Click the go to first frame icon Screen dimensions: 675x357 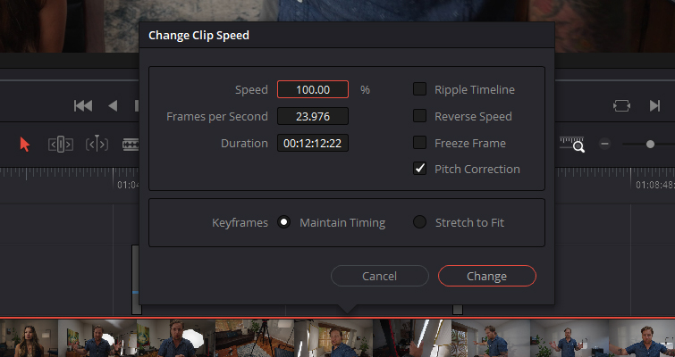(x=83, y=106)
